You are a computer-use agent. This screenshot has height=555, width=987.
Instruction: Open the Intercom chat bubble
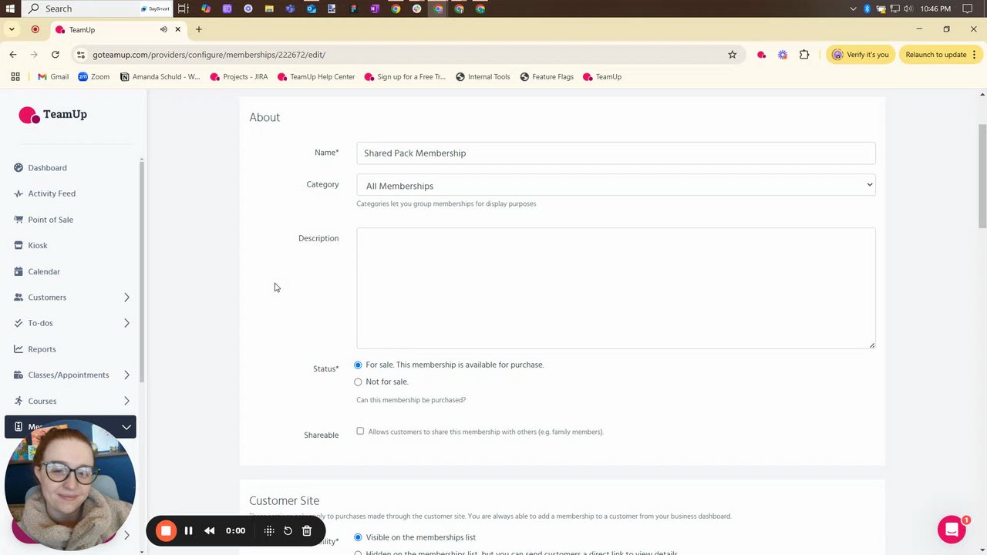coord(952,530)
